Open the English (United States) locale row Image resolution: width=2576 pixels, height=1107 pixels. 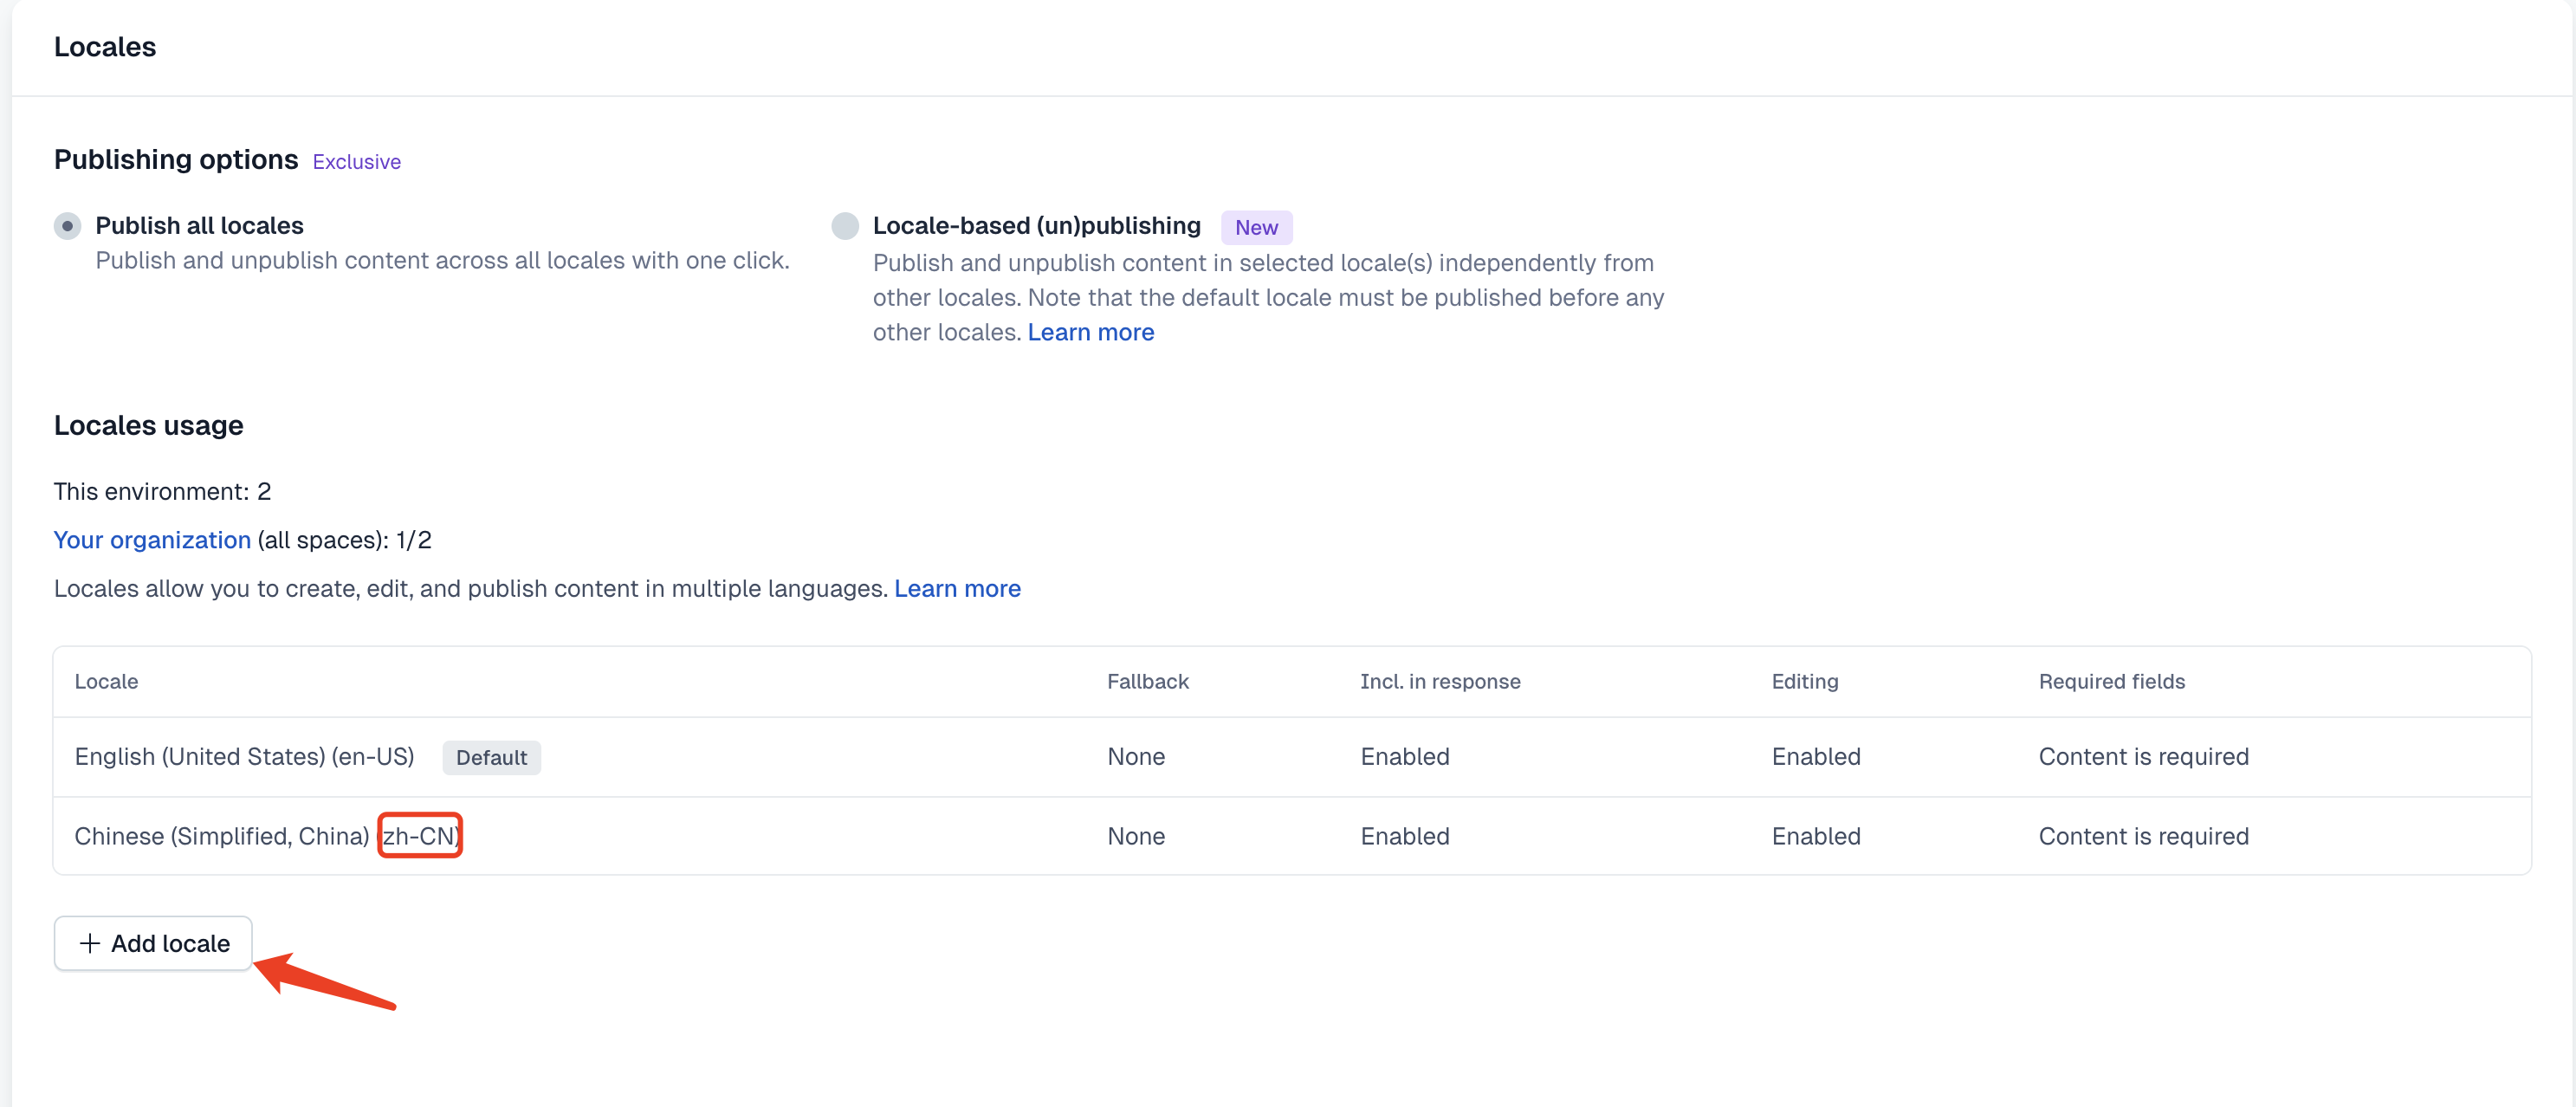coord(1292,757)
